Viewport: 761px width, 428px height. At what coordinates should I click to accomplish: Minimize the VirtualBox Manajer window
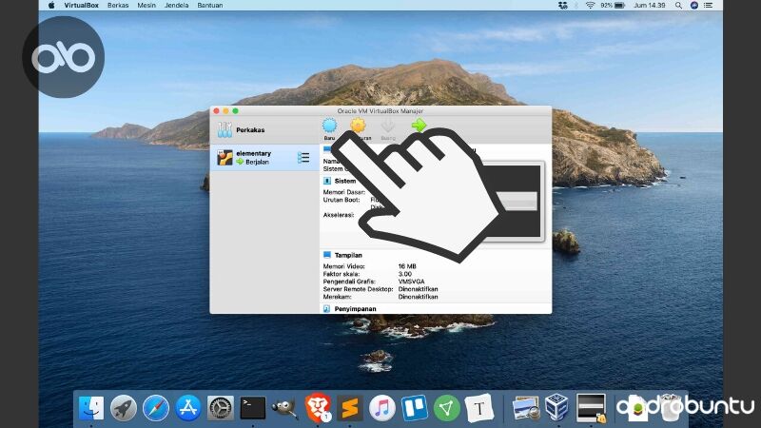(225, 111)
